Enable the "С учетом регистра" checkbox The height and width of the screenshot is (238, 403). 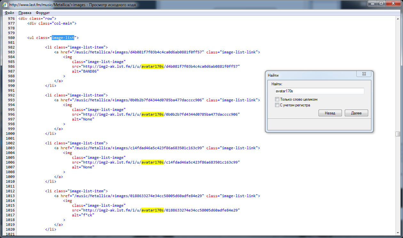pyautogui.click(x=277, y=105)
